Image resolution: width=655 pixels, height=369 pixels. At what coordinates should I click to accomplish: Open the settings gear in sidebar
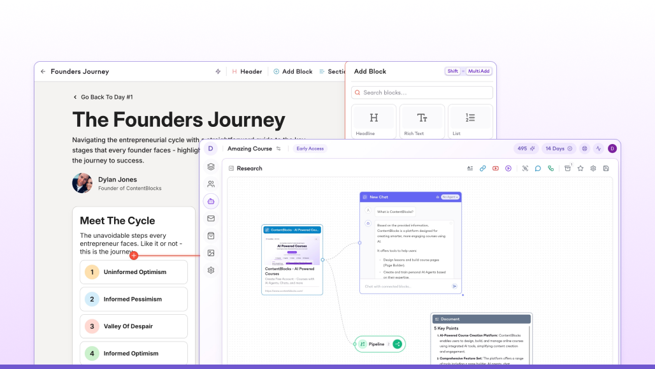pyautogui.click(x=211, y=270)
